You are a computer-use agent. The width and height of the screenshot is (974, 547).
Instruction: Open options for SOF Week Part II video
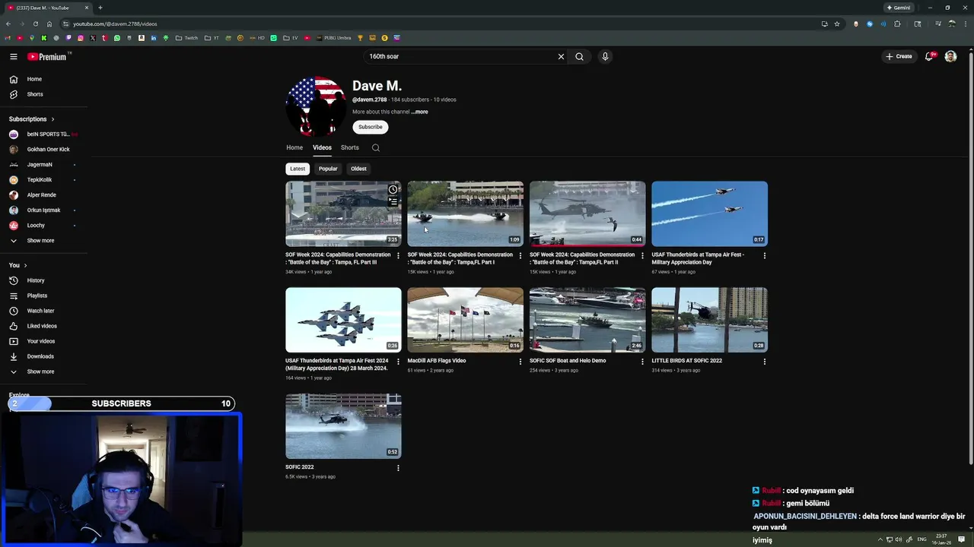(x=642, y=255)
